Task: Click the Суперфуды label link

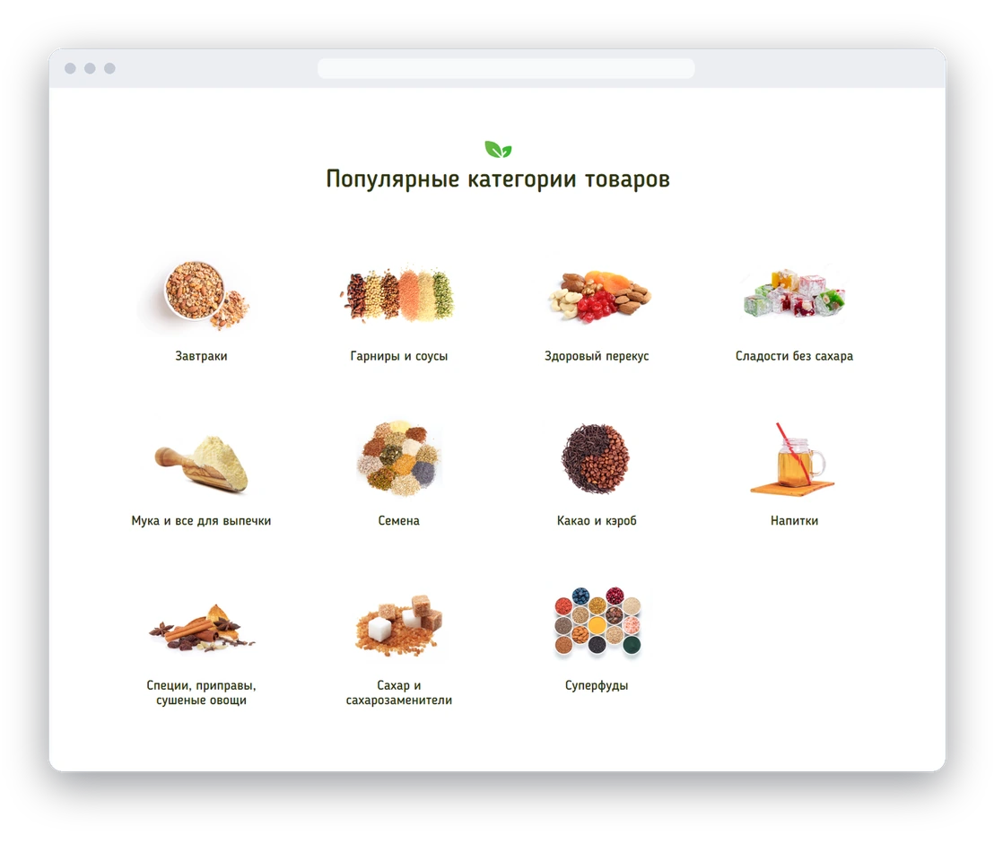Action: tap(597, 685)
